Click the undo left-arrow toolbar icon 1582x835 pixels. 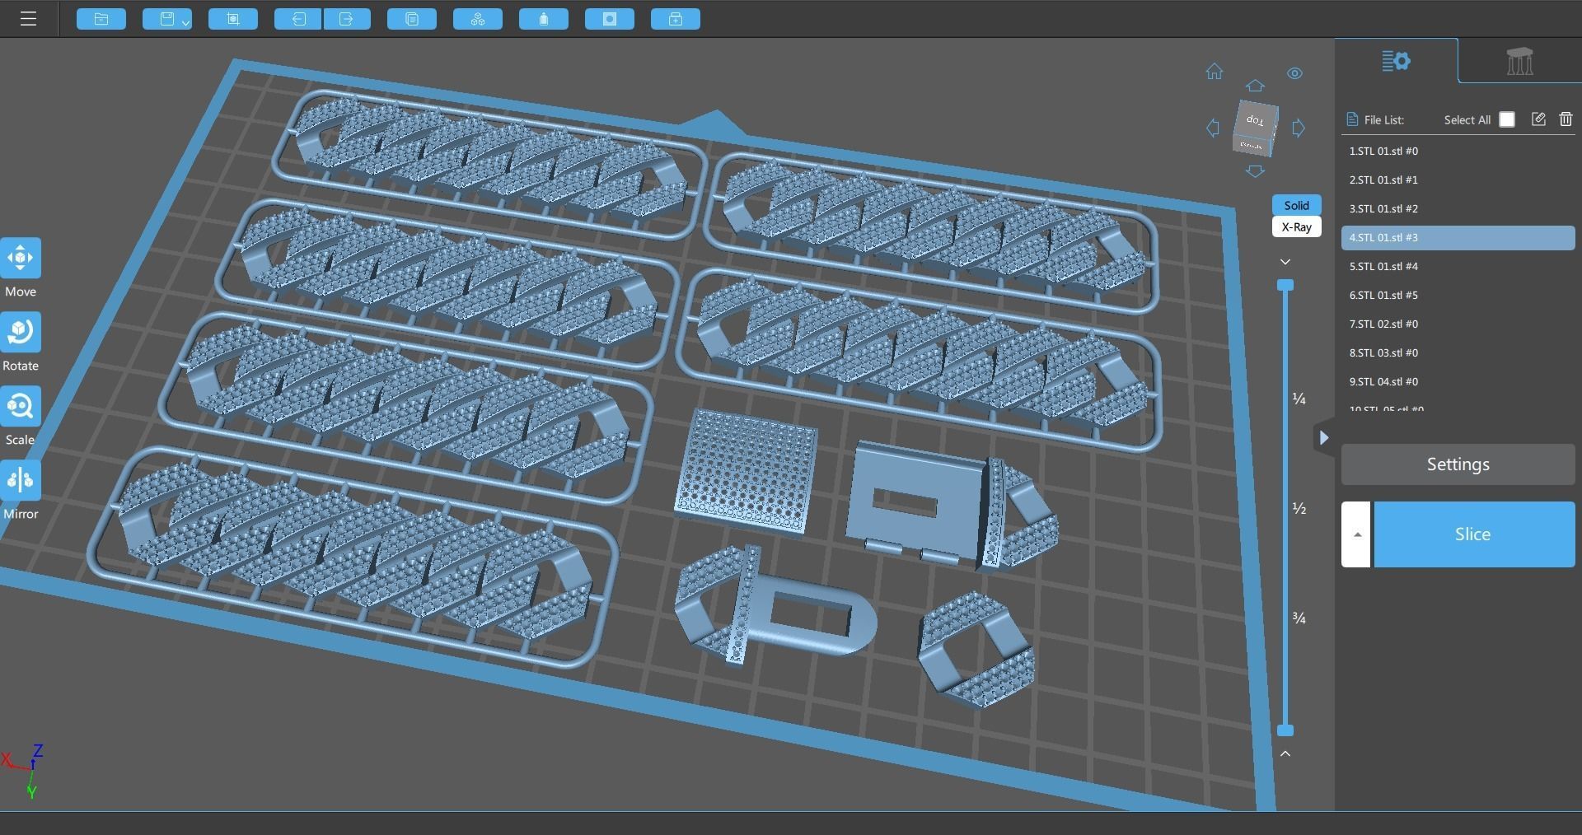[298, 19]
